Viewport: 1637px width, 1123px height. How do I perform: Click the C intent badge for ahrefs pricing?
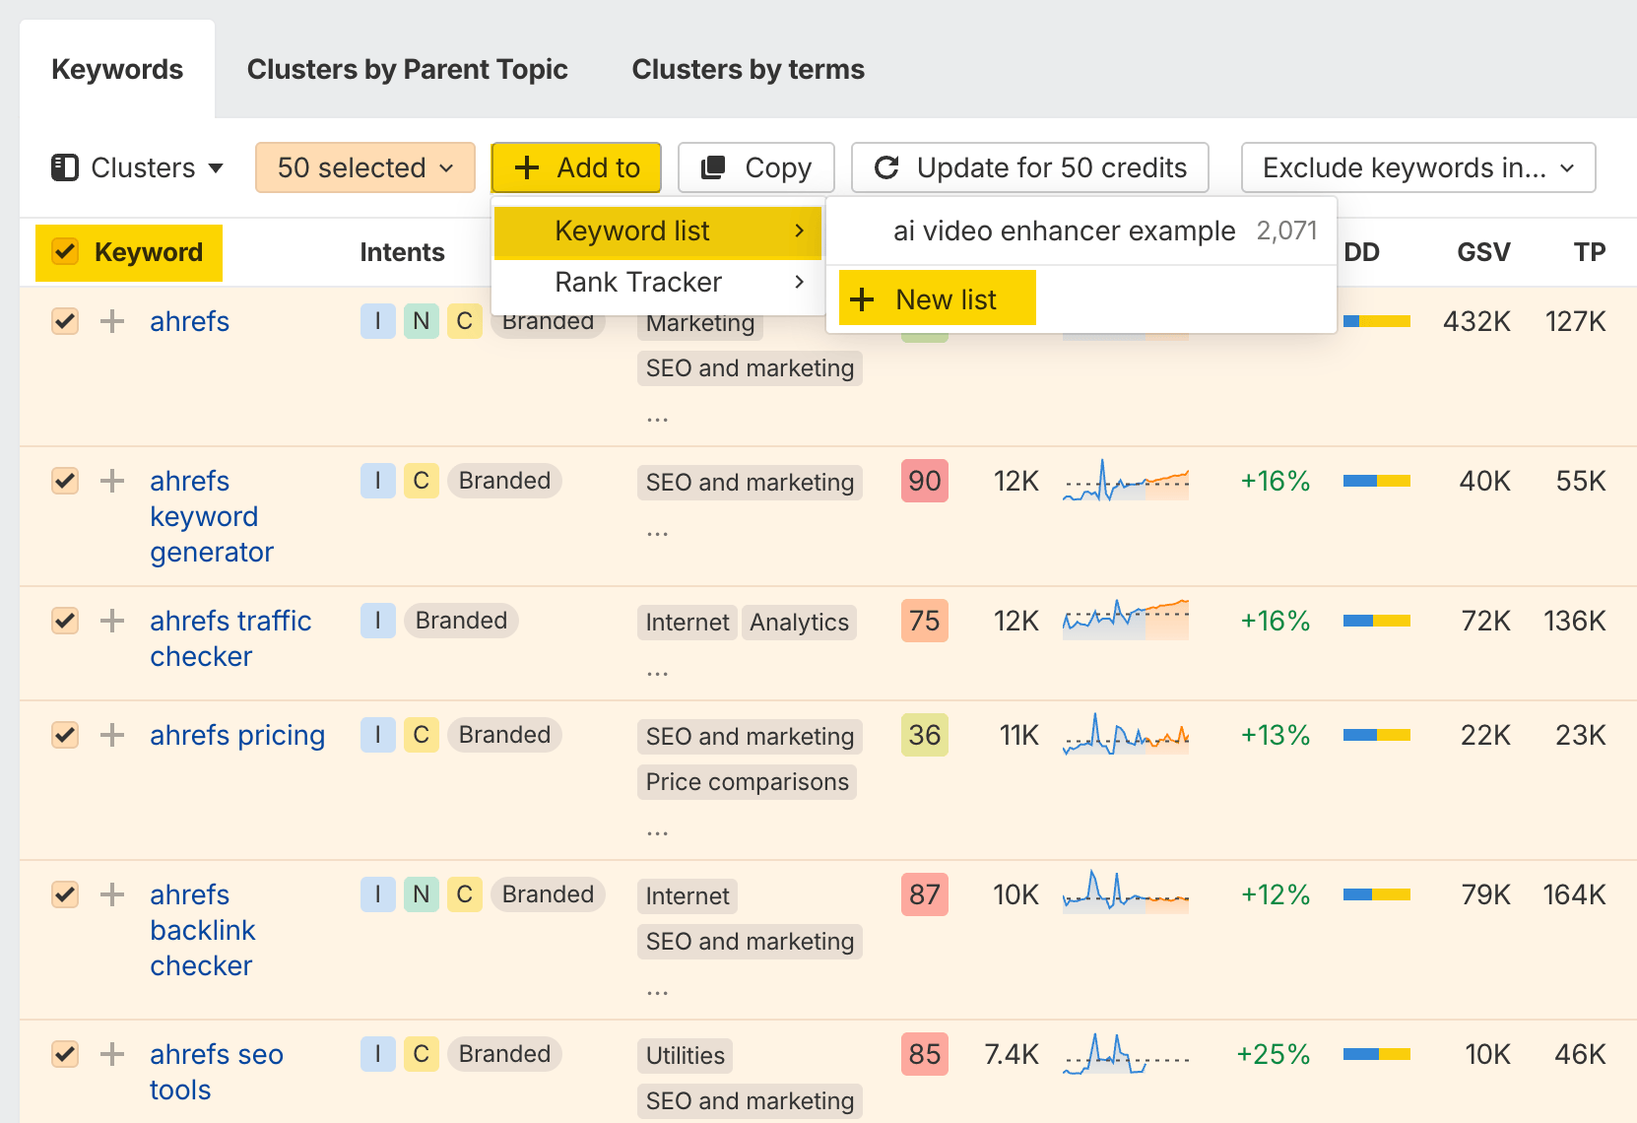click(x=422, y=735)
